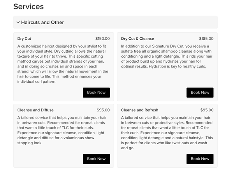Open the Dry Cut & Cleanse title
Screen dimensions: 241x184
pyautogui.click(x=137, y=39)
